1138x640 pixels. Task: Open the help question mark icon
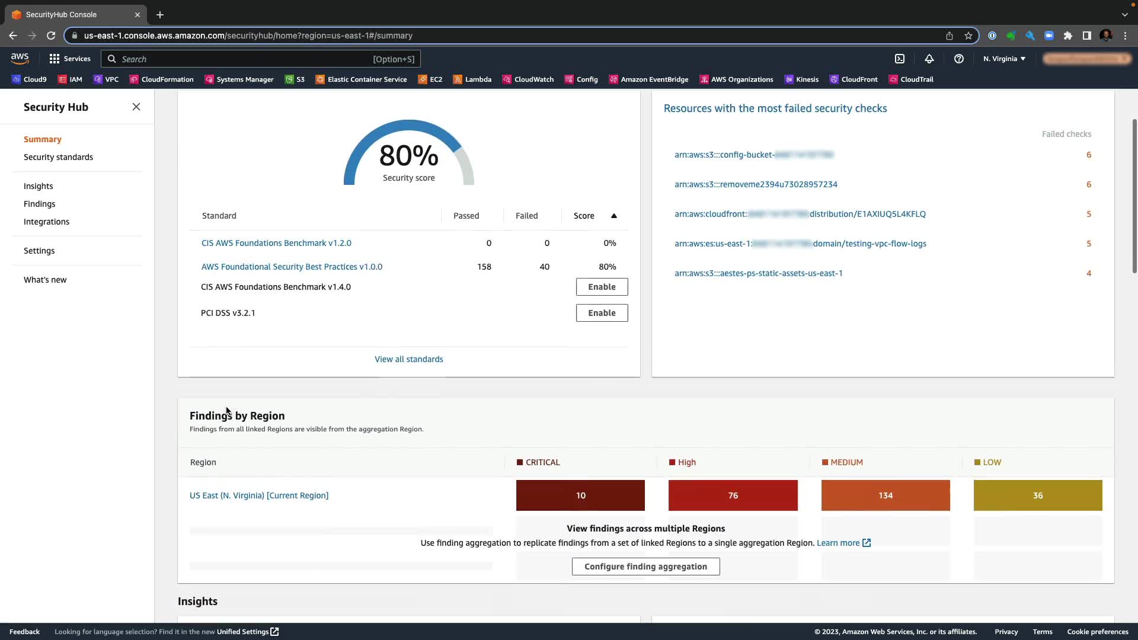(958, 59)
